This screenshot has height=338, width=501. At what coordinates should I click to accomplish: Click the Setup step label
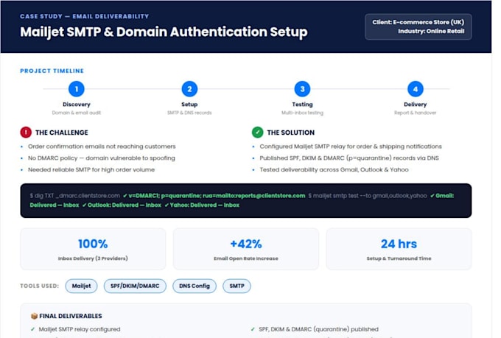pyautogui.click(x=189, y=105)
